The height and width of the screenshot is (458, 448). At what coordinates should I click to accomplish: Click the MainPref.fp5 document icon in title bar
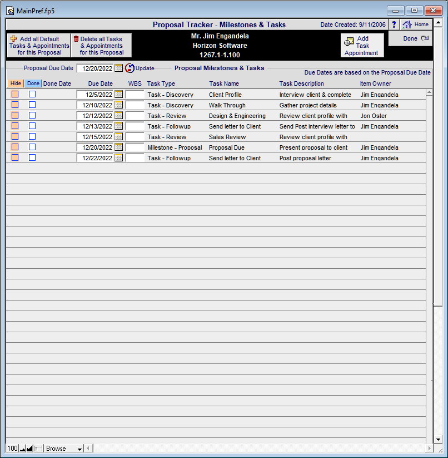10,11
